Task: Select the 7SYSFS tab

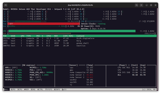Action: (x=49, y=89)
